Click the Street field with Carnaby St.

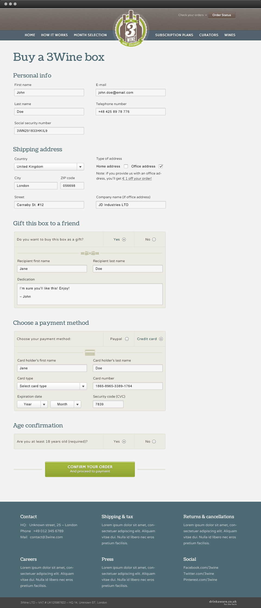click(x=49, y=205)
